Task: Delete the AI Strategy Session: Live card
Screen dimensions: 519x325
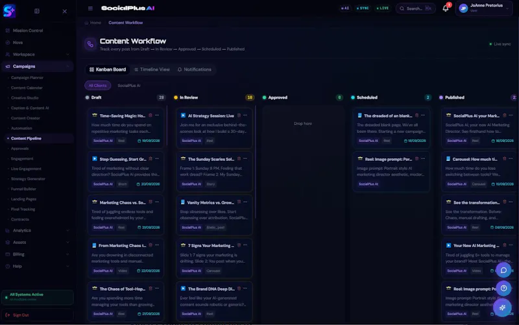Action: coord(239,115)
